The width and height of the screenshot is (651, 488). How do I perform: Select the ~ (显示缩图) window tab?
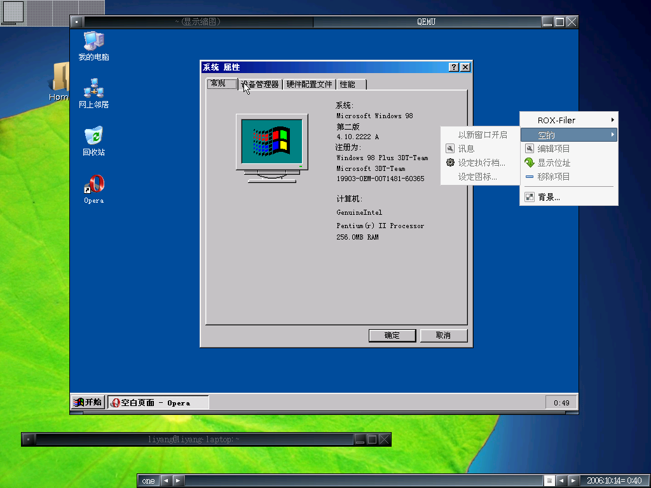198,22
